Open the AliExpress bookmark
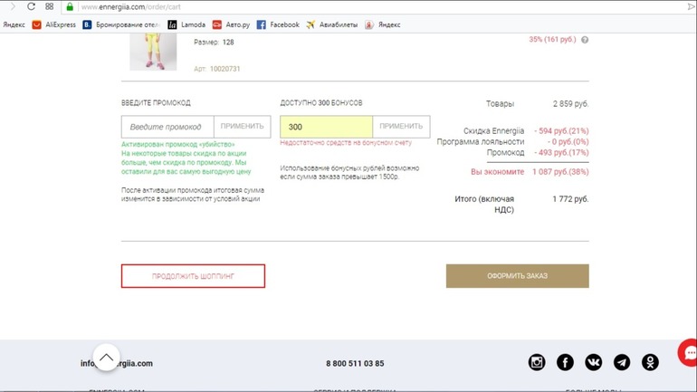Screen dimensions: 697x392 tap(54, 24)
